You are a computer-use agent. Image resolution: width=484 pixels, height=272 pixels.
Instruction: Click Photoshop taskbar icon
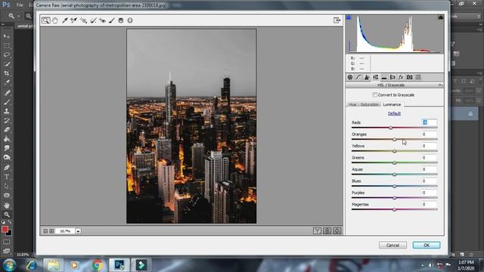119,265
